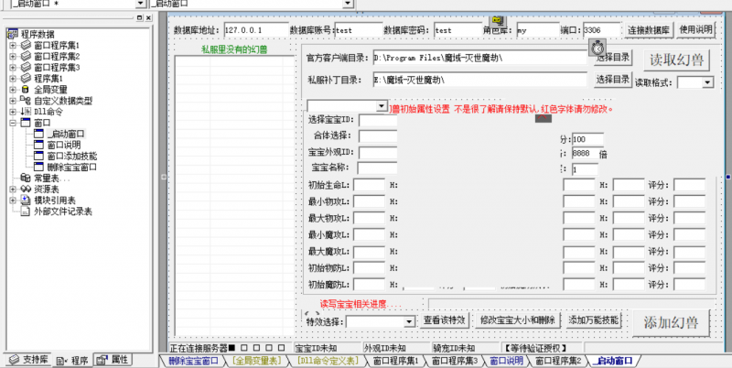Screen dimensions: 732x368
Task: Expand the 程序集1 tree node
Action: 13,79
